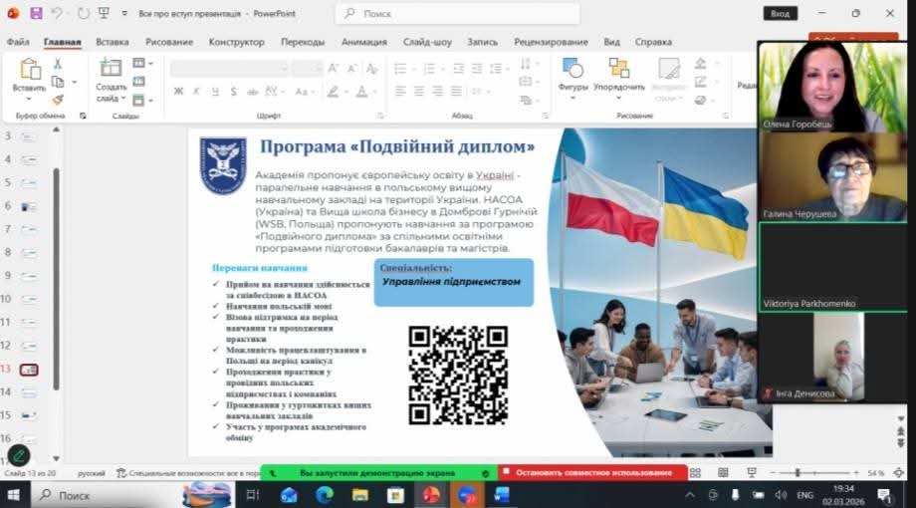Toggle italic formatting (К)
Viewport: 916px width, 508px height.
196,91
